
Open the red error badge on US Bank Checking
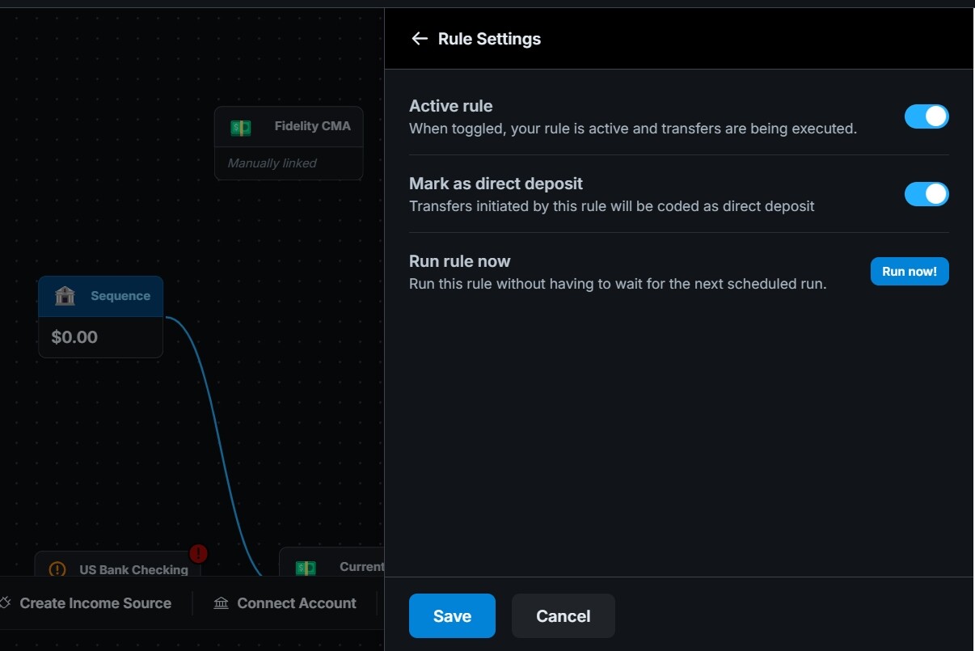[198, 554]
